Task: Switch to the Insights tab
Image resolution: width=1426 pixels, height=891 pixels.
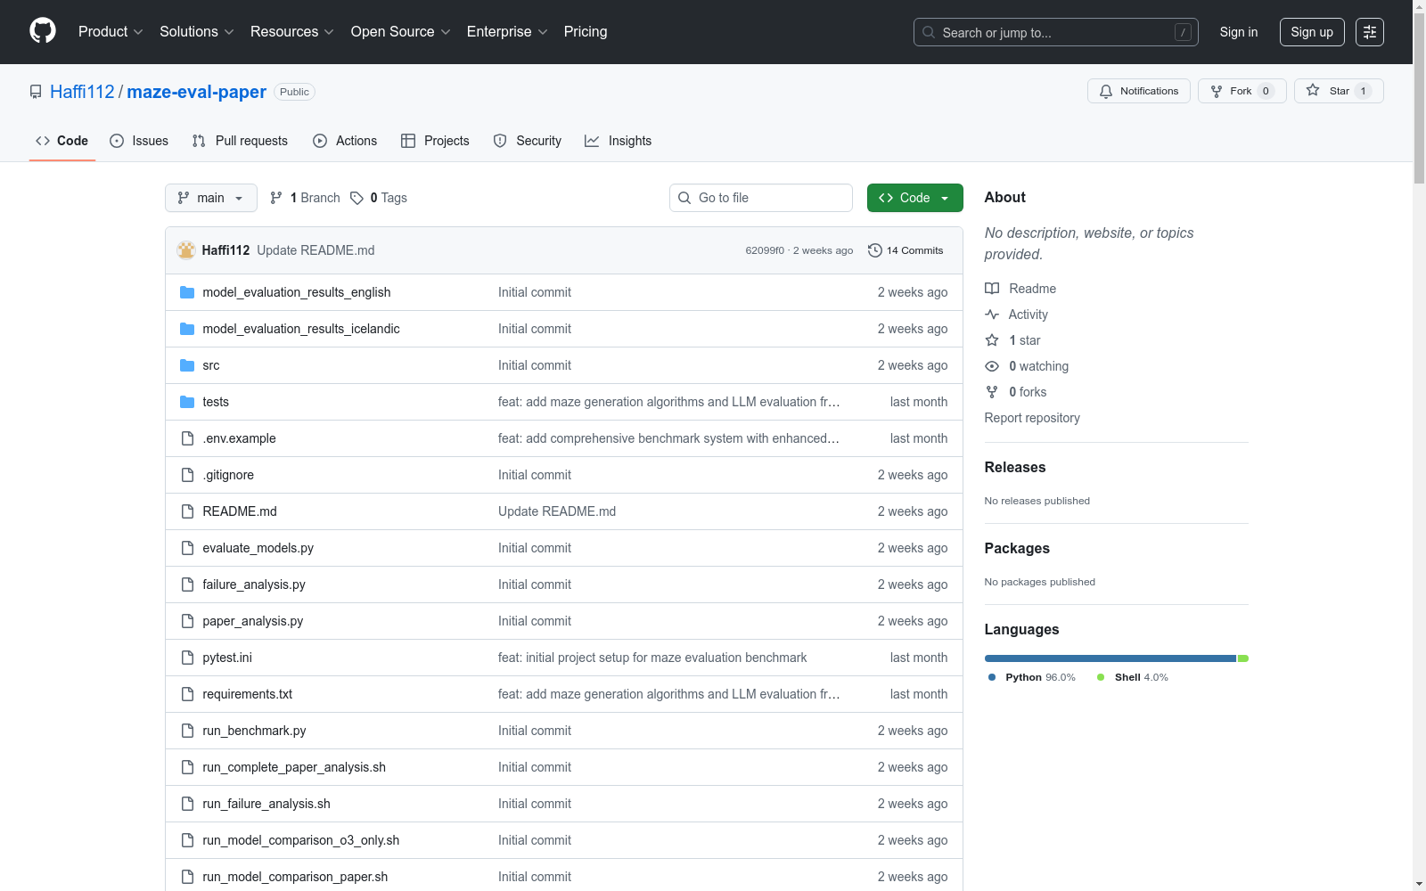Action: coord(619,141)
